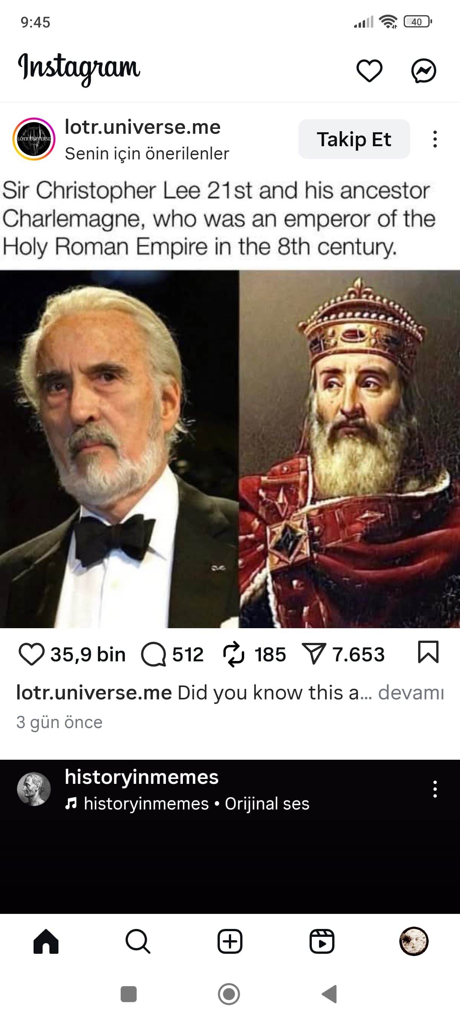The image size is (460, 1022).
Task: Go to Home tab
Action: pyautogui.click(x=46, y=941)
